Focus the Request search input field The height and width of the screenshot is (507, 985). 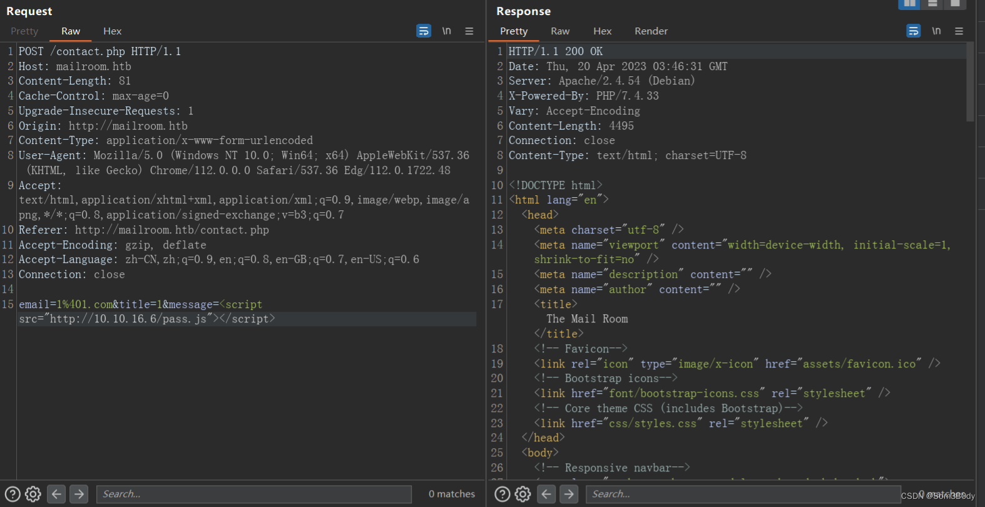coord(254,494)
